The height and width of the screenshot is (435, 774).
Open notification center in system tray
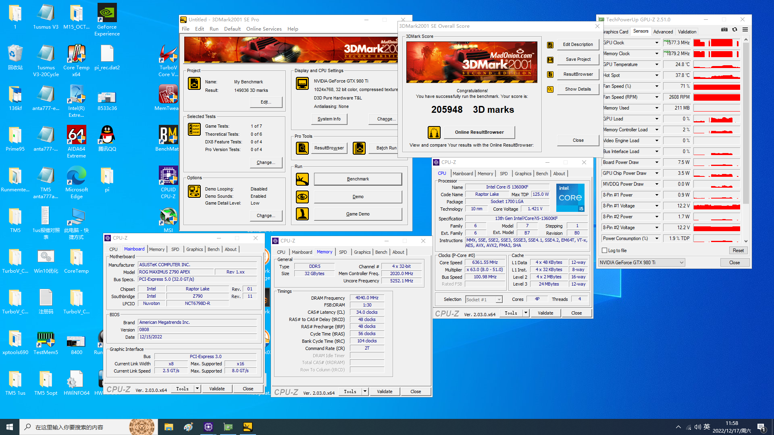tap(761, 427)
